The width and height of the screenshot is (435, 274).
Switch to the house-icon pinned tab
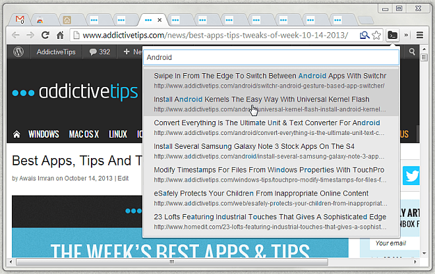67,20
